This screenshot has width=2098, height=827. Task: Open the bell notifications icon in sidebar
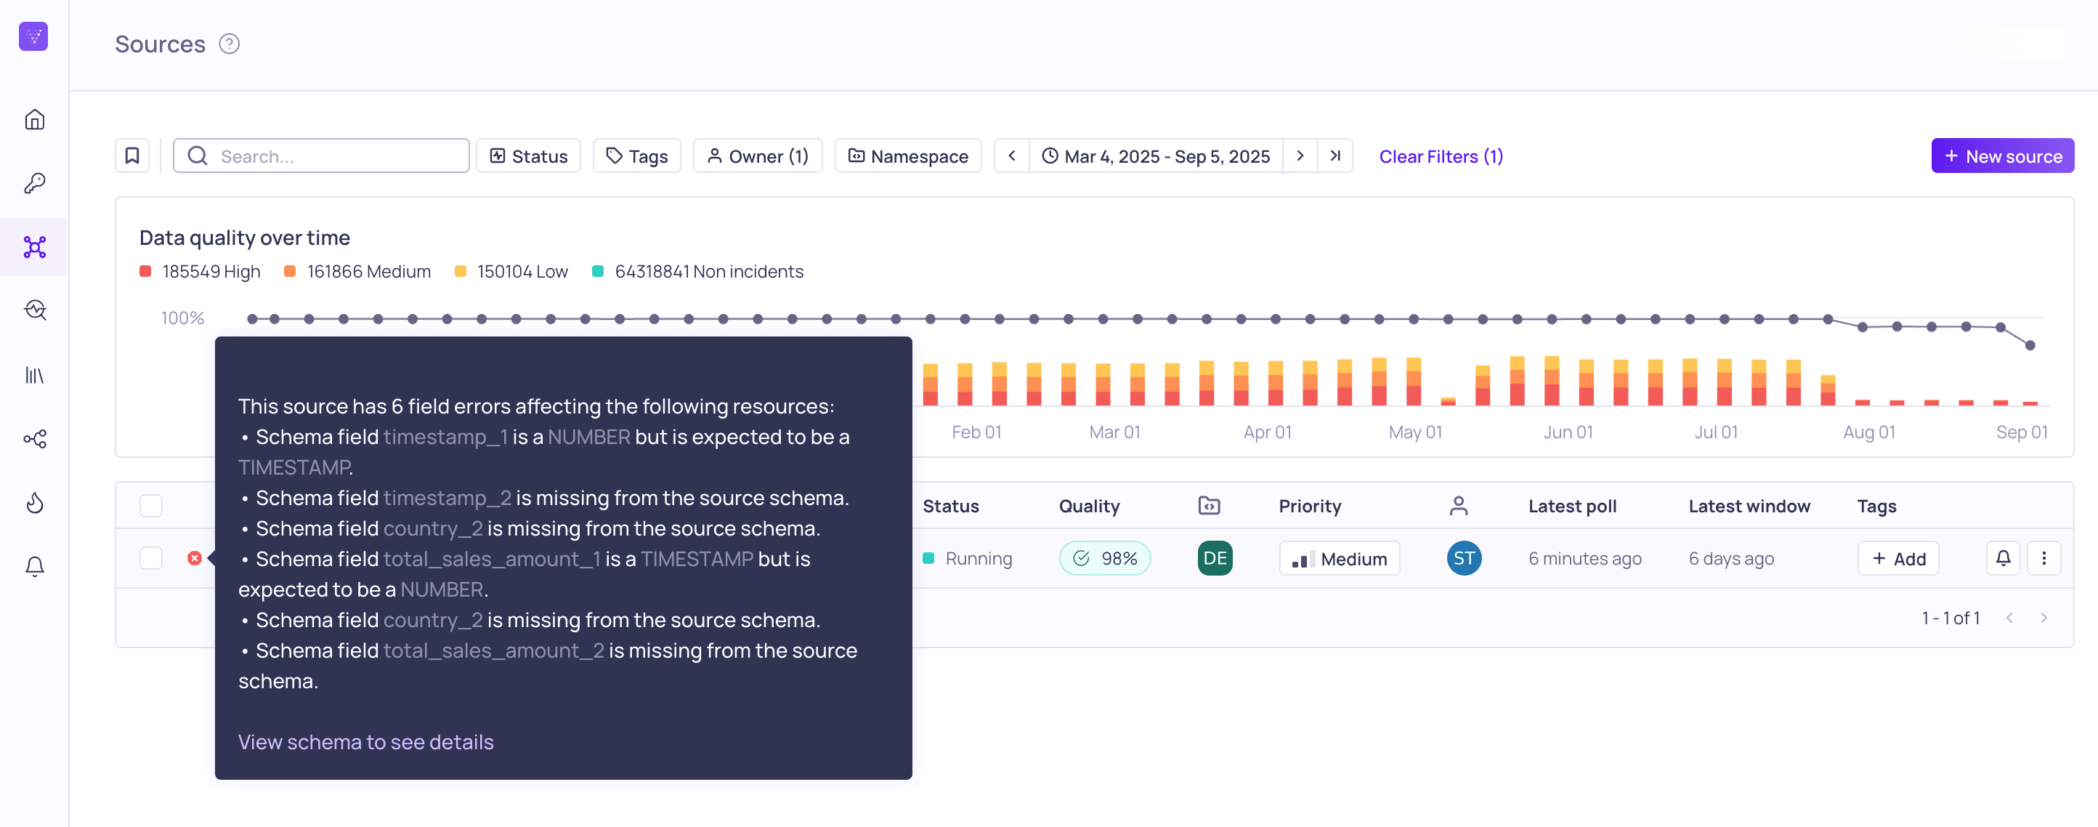pos(34,566)
